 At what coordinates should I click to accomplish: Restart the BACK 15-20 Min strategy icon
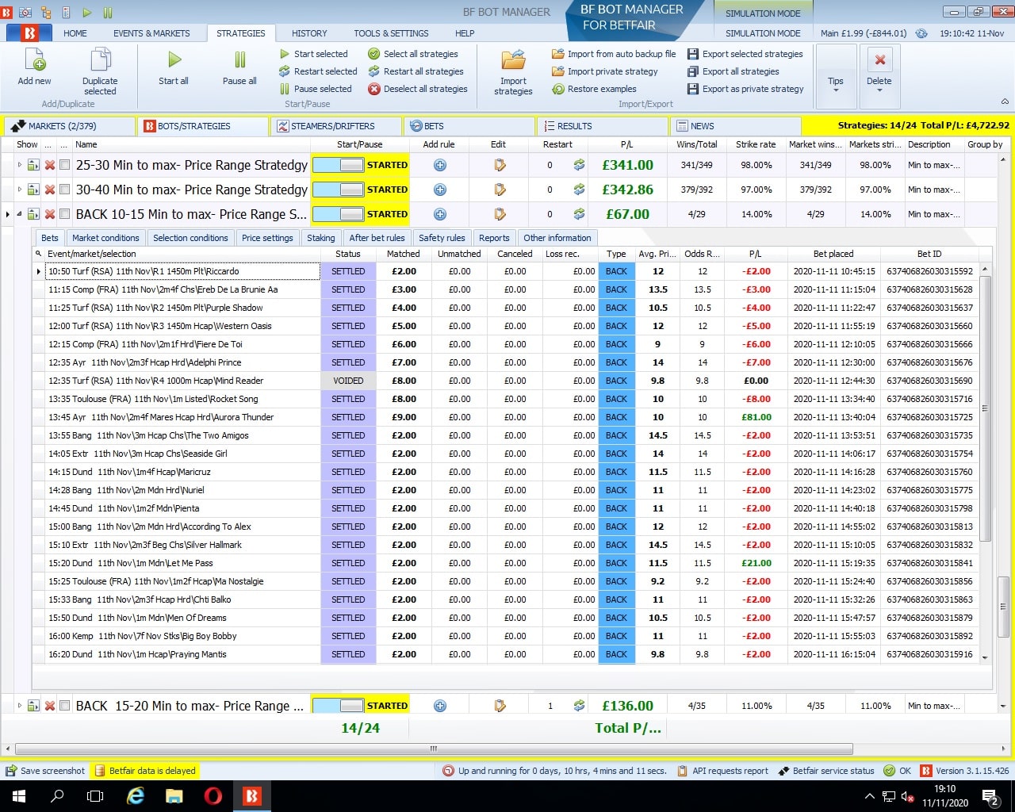pyautogui.click(x=579, y=706)
